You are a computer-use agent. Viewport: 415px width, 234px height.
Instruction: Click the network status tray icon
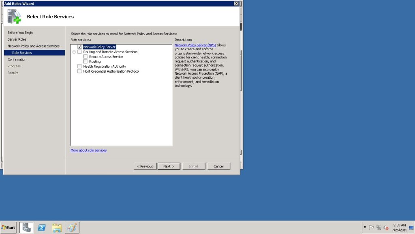[379, 228]
